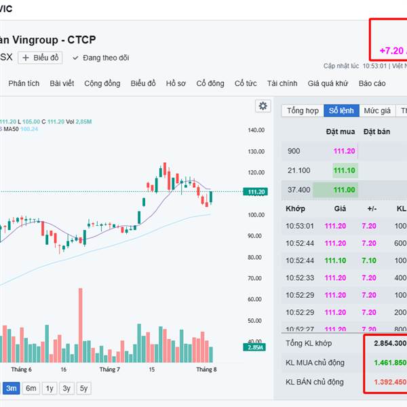The height and width of the screenshot is (407, 407).
Task: Click the Vingroup - CTCP company title
Action: [54, 40]
